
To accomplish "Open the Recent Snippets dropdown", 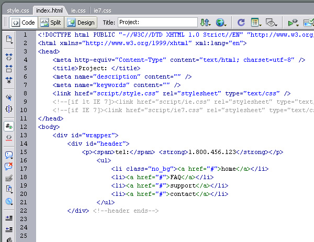I will (x=9, y=189).
